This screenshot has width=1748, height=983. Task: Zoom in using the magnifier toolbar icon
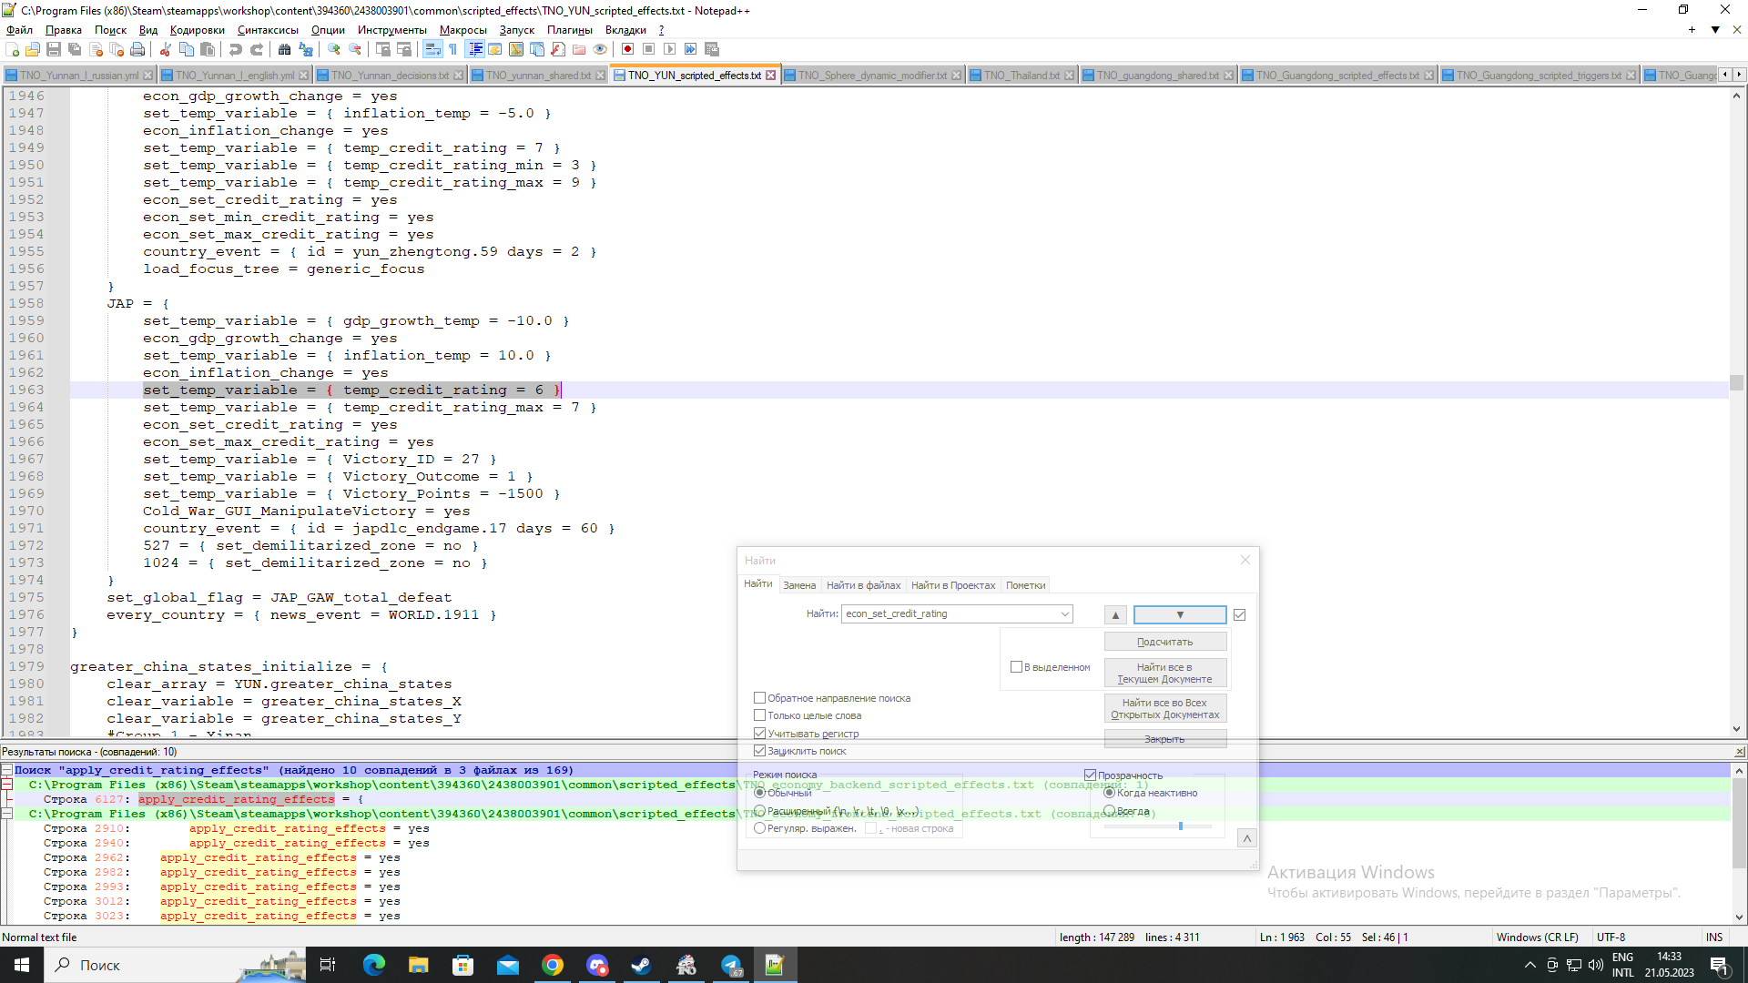click(x=334, y=50)
